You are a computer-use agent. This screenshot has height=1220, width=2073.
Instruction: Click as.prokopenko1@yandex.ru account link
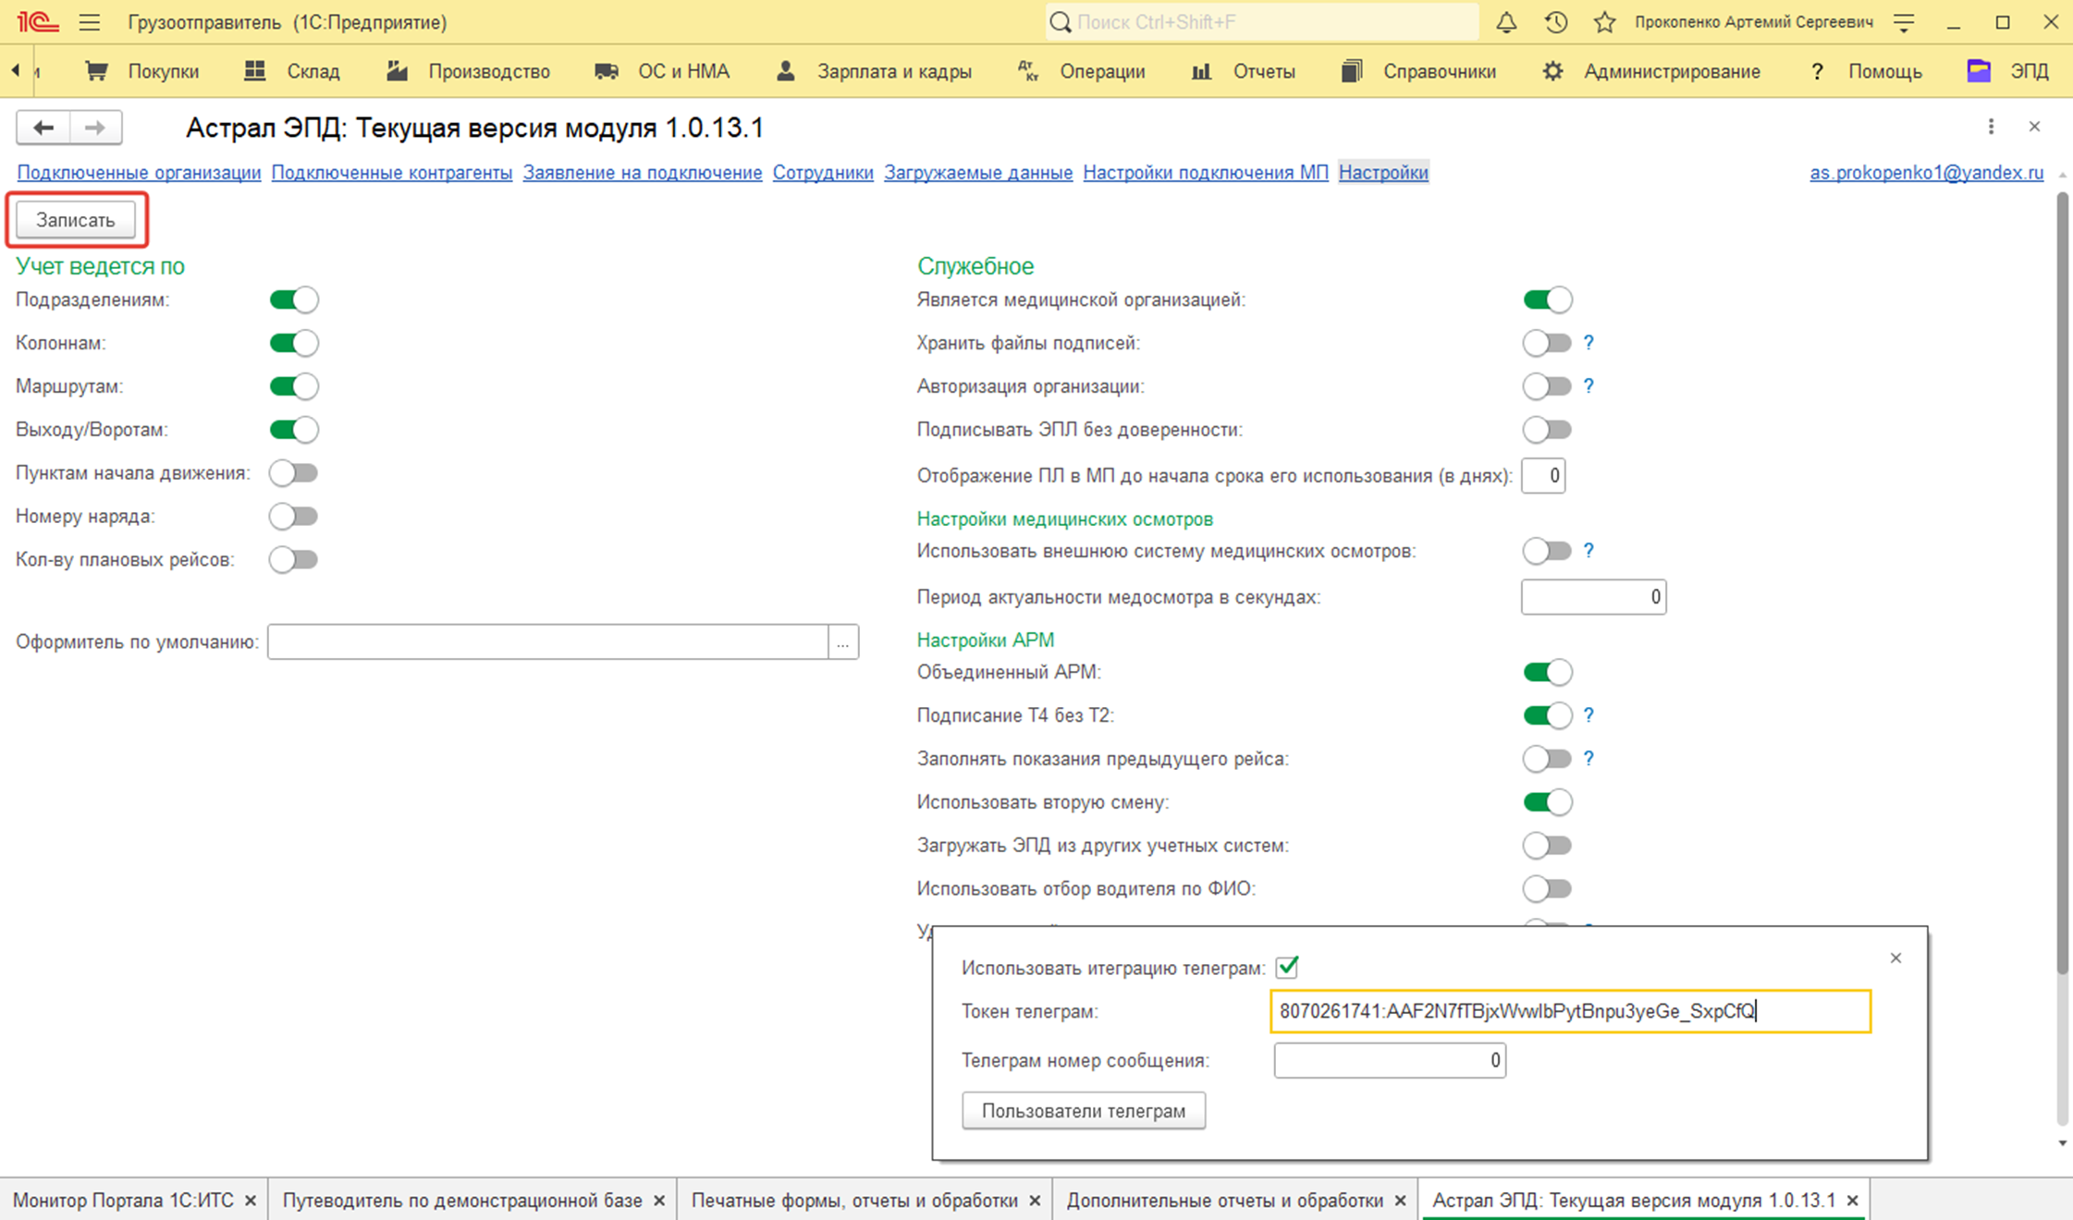click(1927, 173)
